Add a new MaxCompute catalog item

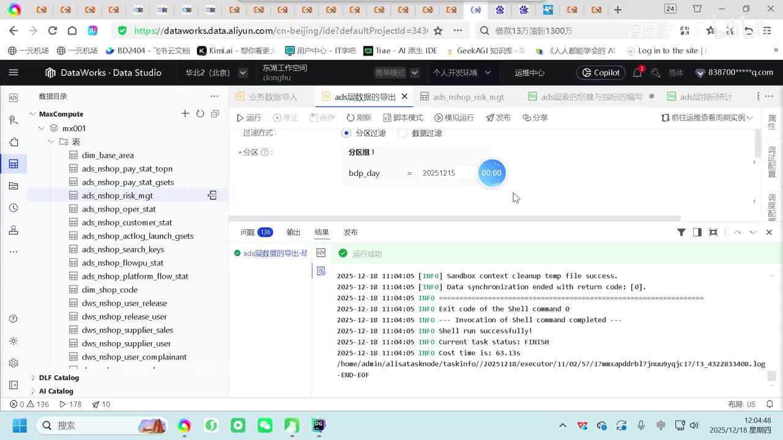pyautogui.click(x=185, y=114)
